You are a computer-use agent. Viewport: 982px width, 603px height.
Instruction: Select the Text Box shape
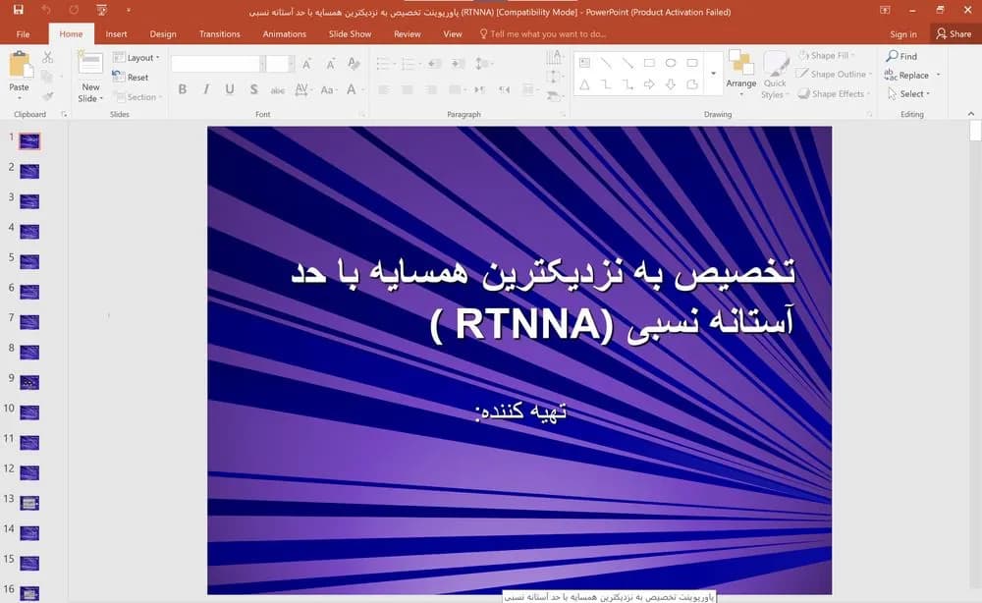point(585,63)
